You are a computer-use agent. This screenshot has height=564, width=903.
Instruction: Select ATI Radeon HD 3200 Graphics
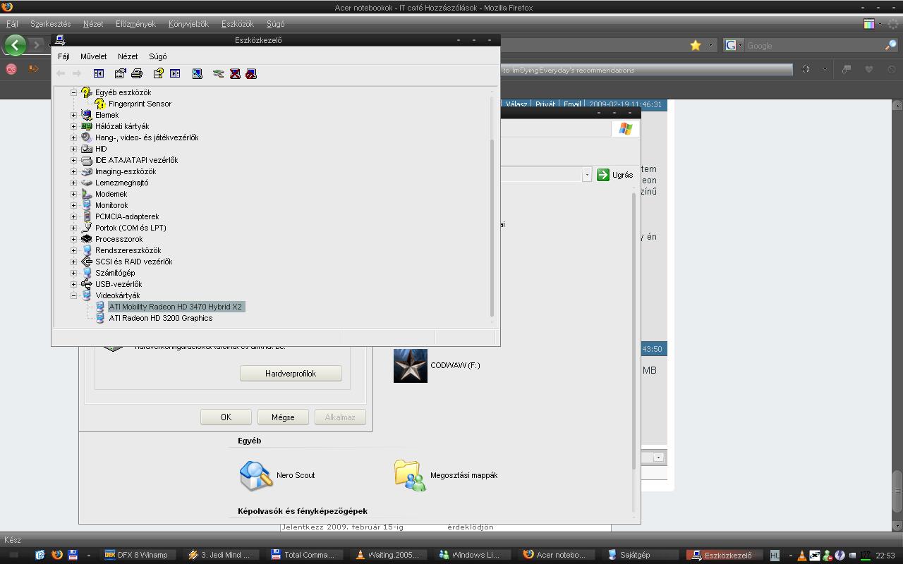(x=161, y=318)
